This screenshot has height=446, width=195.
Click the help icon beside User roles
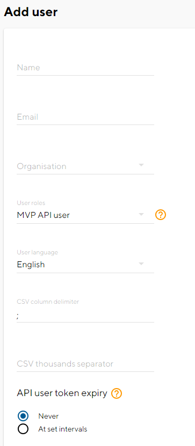[x=161, y=215]
